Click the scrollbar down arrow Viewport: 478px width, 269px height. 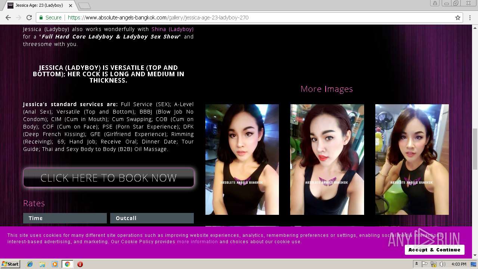475,255
